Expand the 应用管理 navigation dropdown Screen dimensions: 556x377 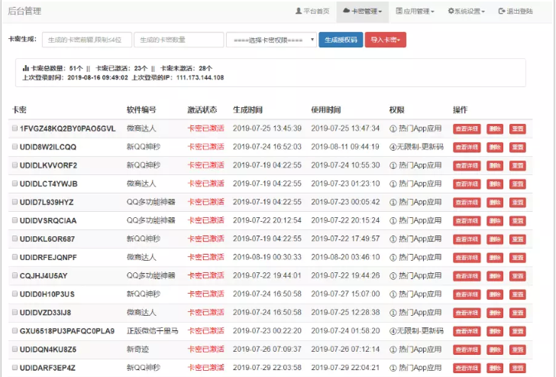(415, 11)
